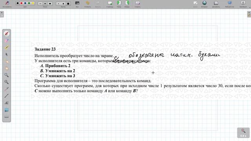The height and width of the screenshot is (141, 251).
Task: Select the Zoom out magnifier tool
Action: pyautogui.click(x=7, y=82)
